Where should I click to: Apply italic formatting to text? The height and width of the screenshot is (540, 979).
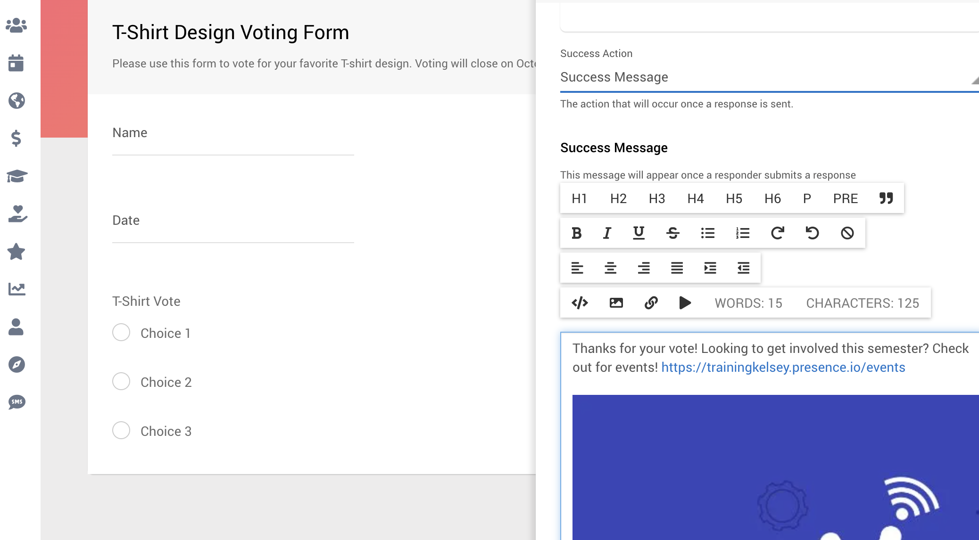[607, 233]
